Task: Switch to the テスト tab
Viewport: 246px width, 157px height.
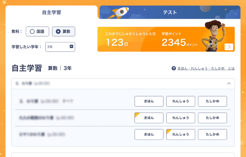Action: [170, 12]
